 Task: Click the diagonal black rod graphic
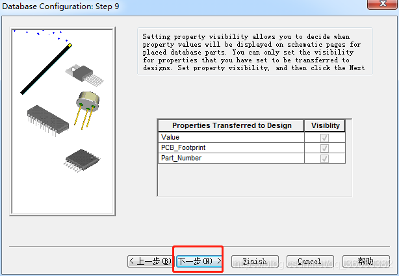(x=45, y=69)
